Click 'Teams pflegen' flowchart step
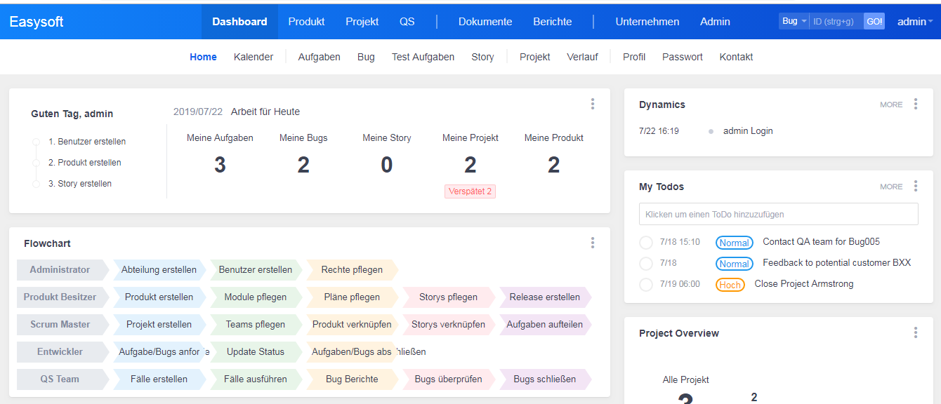 (256, 324)
